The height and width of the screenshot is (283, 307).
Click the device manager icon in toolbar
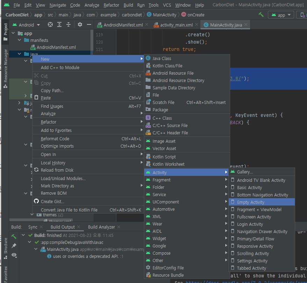point(302,15)
